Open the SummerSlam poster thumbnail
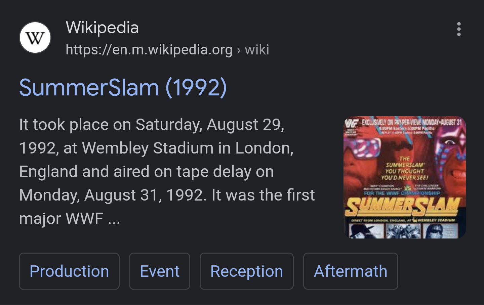This screenshot has width=484, height=305. pyautogui.click(x=405, y=177)
